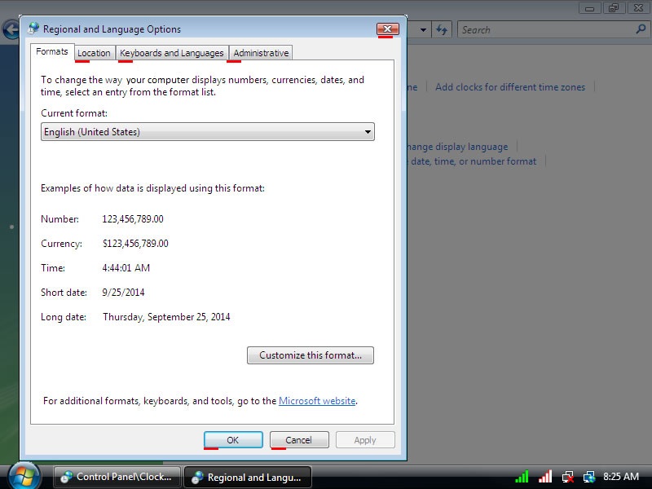The height and width of the screenshot is (489, 652).
Task: Click inside the Control Panel Search field
Action: (x=546, y=29)
